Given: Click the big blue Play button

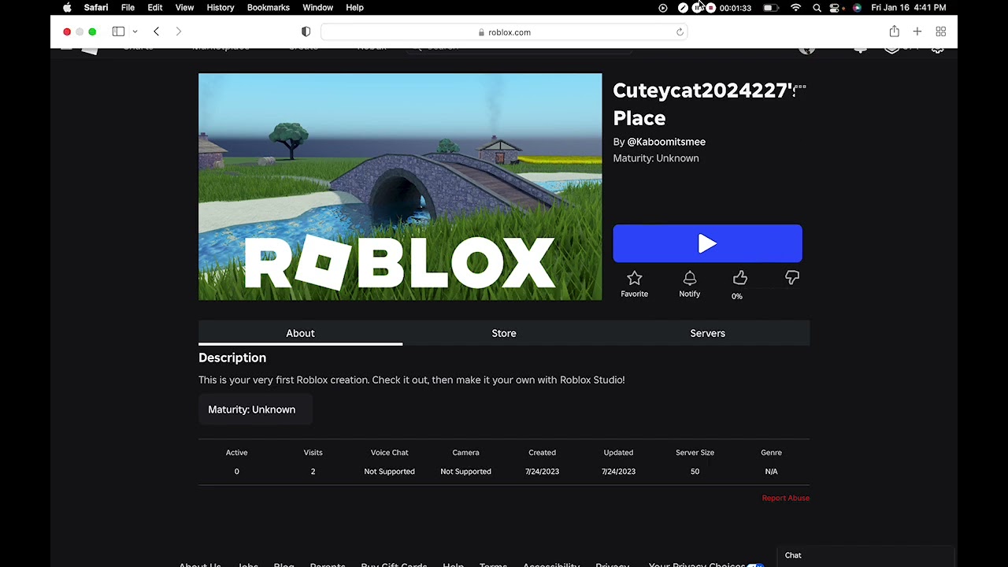Looking at the screenshot, I should click(707, 243).
